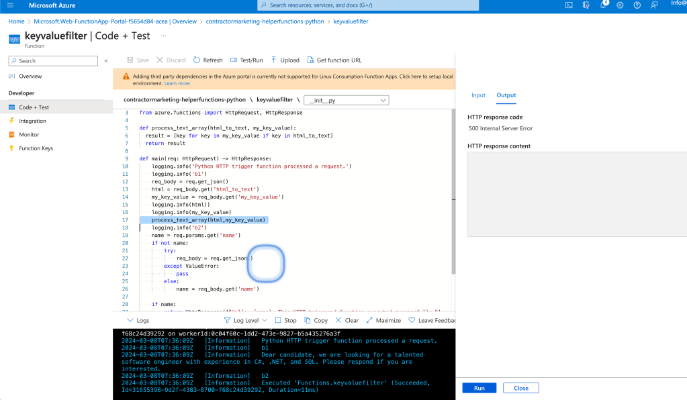Open Cloud Shell from the top bar

click(x=569, y=5)
